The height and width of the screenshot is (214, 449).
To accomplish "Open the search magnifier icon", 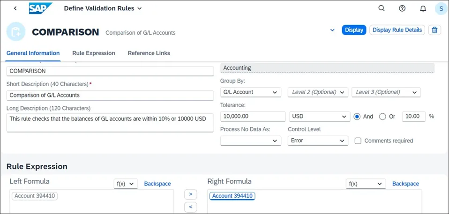I will [x=382, y=8].
